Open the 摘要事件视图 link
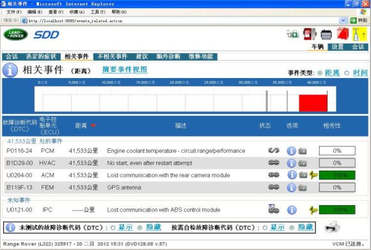Screen dimensions: 371x250 coord(125,70)
